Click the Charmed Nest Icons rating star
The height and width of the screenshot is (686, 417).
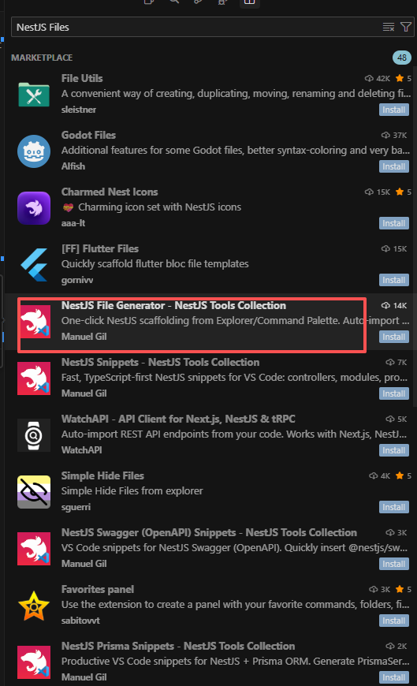click(x=400, y=192)
